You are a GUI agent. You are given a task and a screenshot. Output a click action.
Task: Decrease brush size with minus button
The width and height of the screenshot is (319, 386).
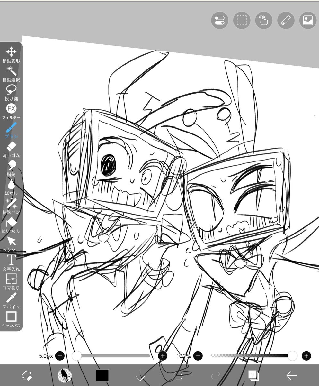coord(60,356)
